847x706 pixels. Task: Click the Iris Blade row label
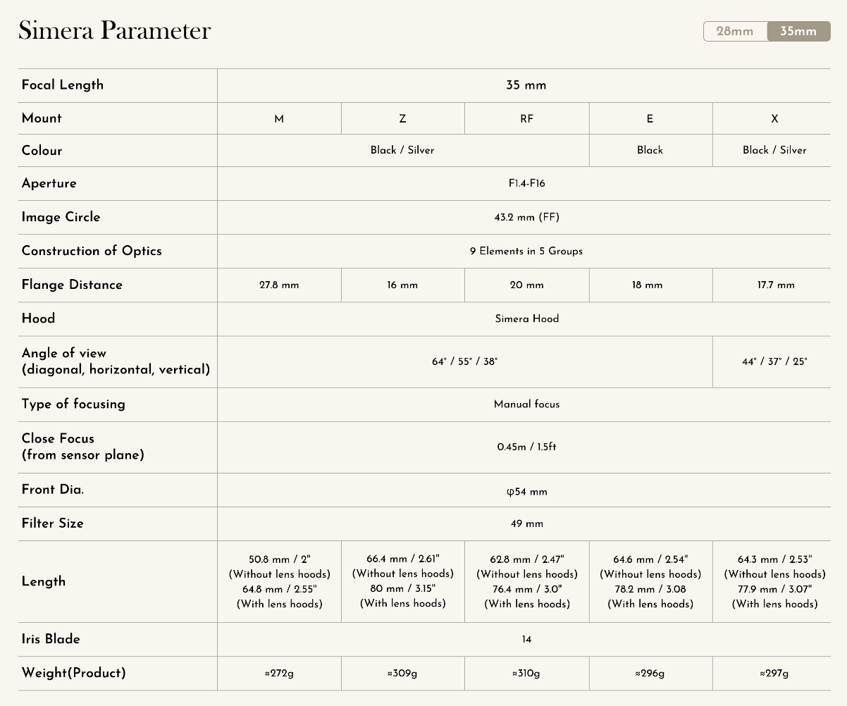coord(51,639)
